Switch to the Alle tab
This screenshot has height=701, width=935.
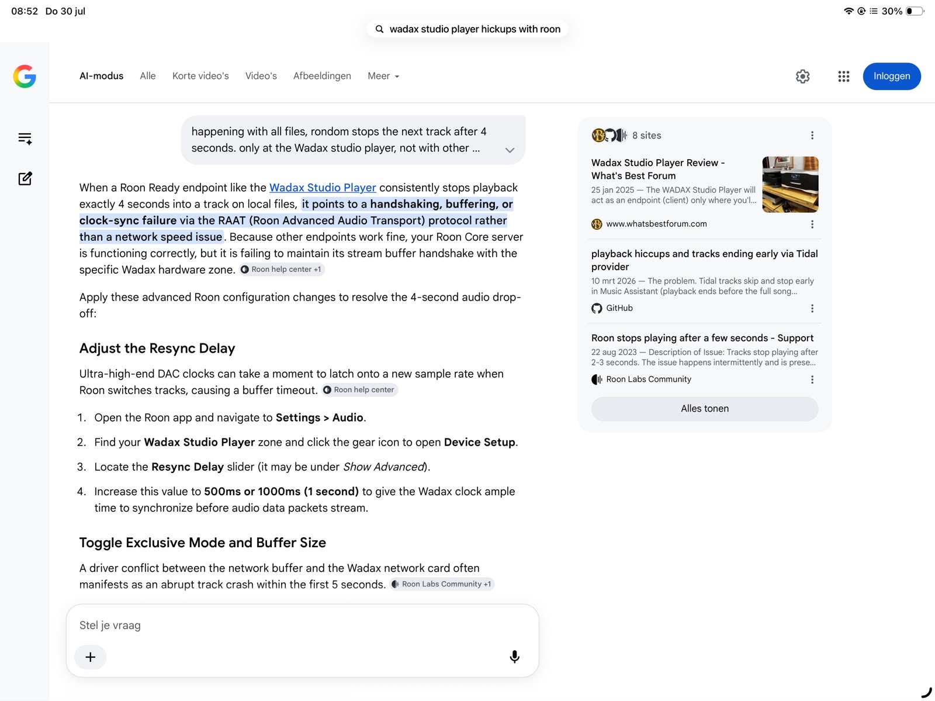(x=148, y=76)
